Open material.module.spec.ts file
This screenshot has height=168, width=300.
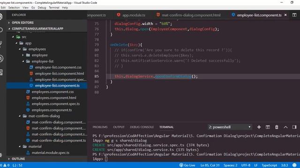pos(51,153)
